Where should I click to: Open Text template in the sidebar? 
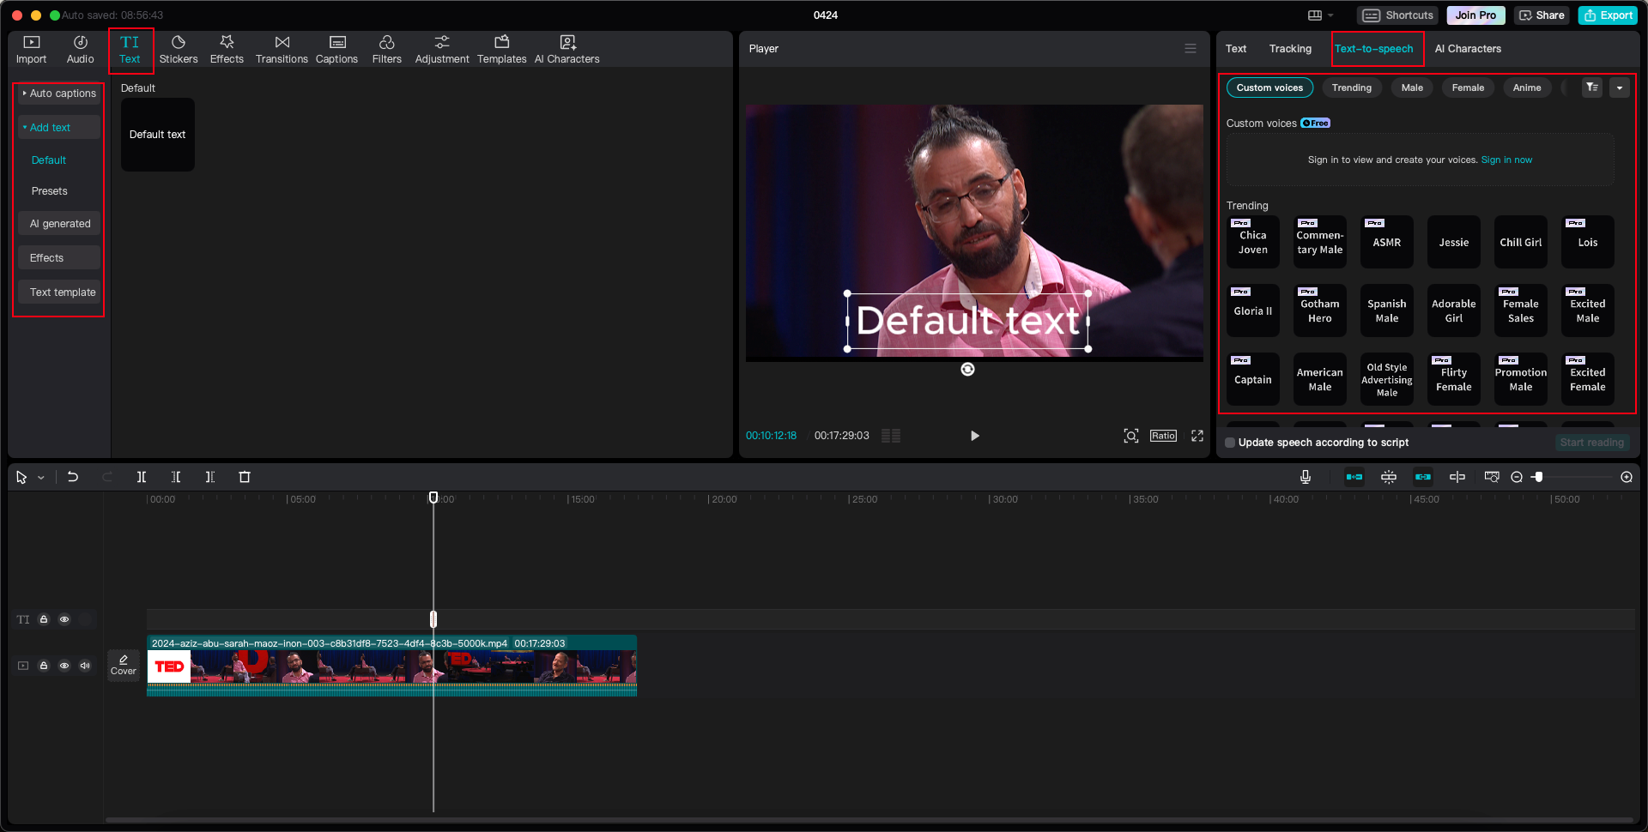click(59, 292)
